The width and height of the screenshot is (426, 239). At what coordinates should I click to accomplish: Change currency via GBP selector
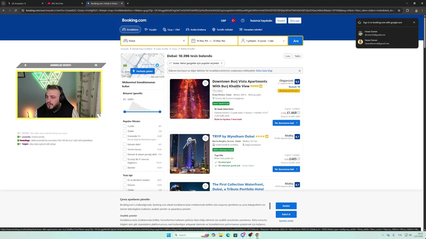(223, 21)
